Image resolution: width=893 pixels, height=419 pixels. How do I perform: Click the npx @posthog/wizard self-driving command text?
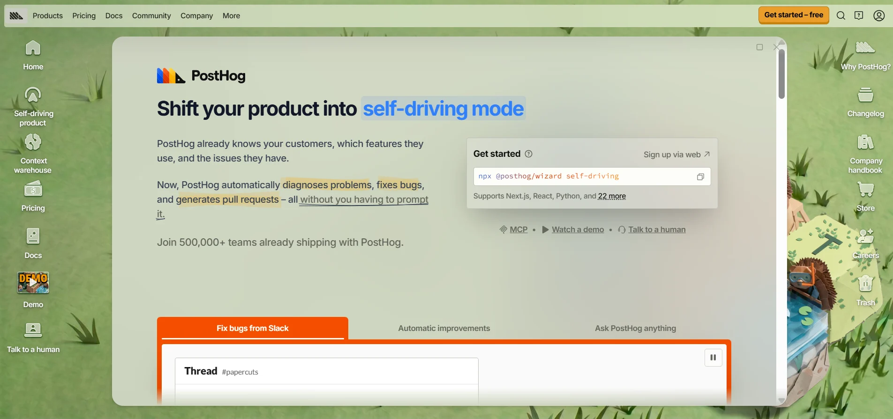pyautogui.click(x=548, y=176)
